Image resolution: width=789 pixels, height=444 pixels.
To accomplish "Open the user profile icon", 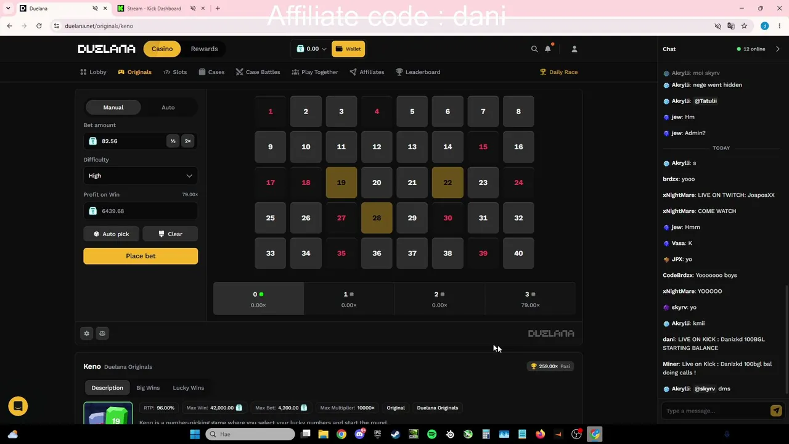I will 574,49.
